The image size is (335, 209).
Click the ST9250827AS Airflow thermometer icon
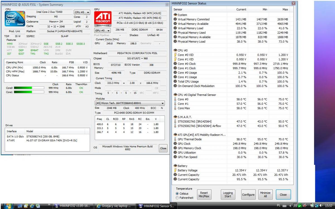[x=175, y=126]
